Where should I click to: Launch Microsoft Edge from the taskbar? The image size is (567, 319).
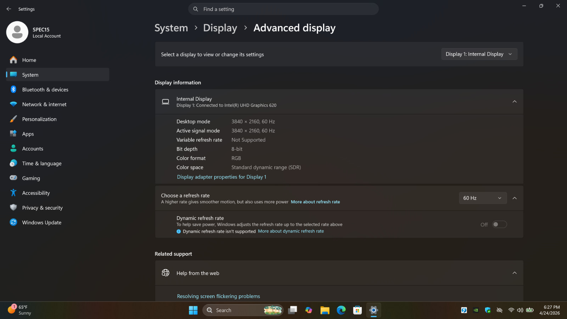(x=341, y=310)
